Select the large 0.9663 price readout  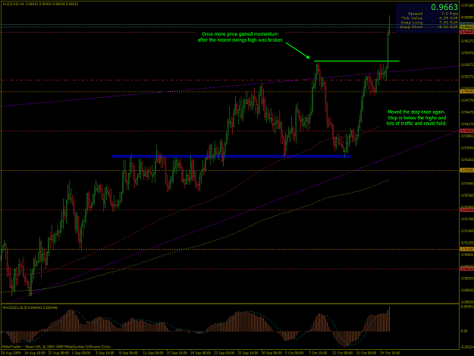point(444,7)
